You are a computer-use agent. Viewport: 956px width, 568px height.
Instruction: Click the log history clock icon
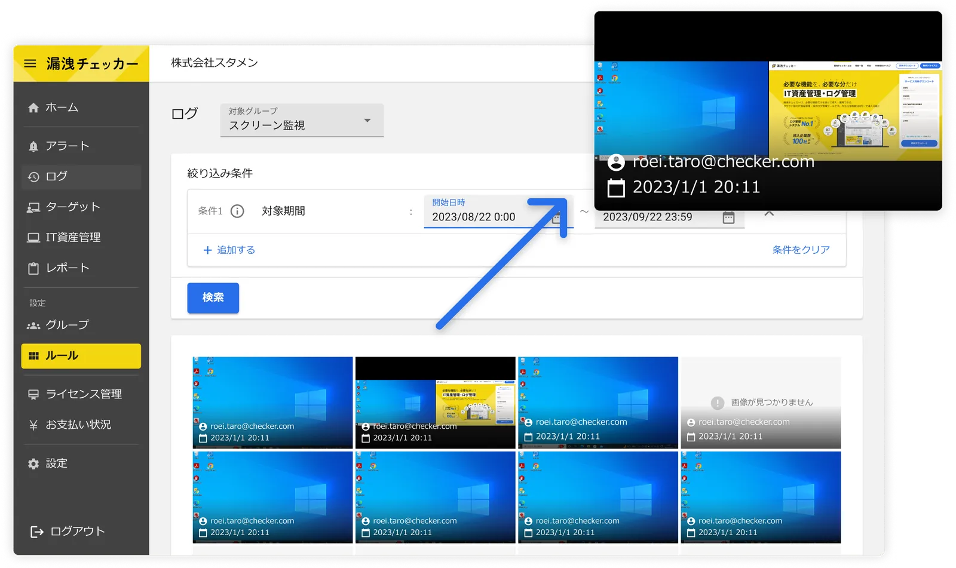(x=33, y=177)
